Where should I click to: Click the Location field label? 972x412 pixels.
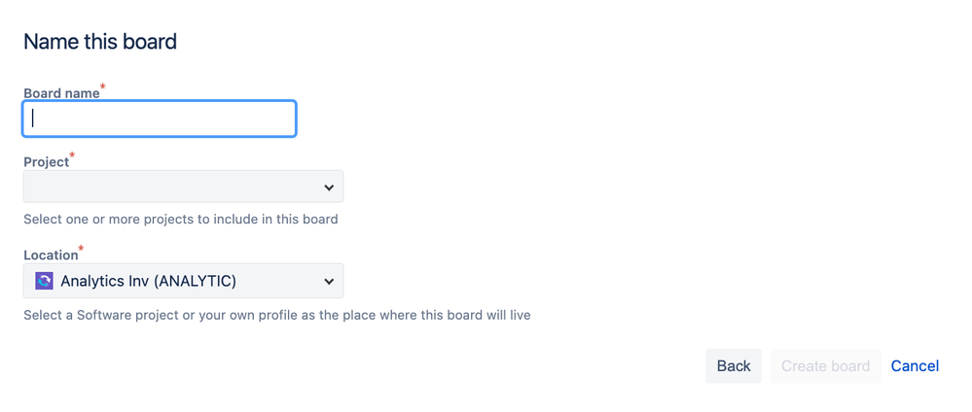(51, 255)
